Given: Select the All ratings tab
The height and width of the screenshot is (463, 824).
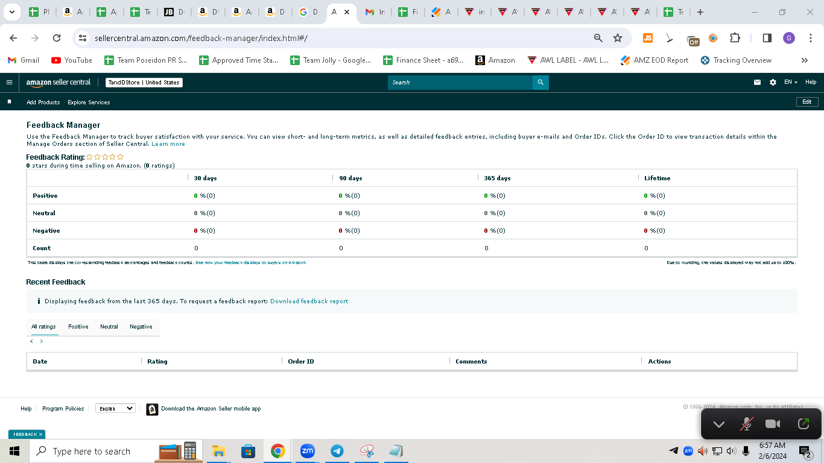Looking at the screenshot, I should [43, 327].
